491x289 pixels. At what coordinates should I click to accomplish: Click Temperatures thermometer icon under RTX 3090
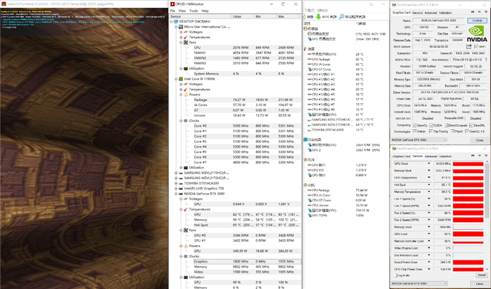[x=186, y=209]
